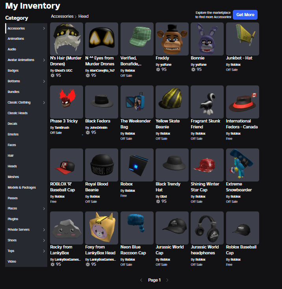The width and height of the screenshot is (282, 289).
Task: Open the Royal Blood Beanie thumbnail
Action: pos(102,165)
